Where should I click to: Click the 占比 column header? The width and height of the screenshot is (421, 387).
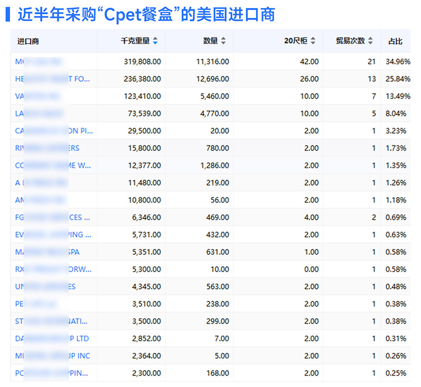pos(395,41)
